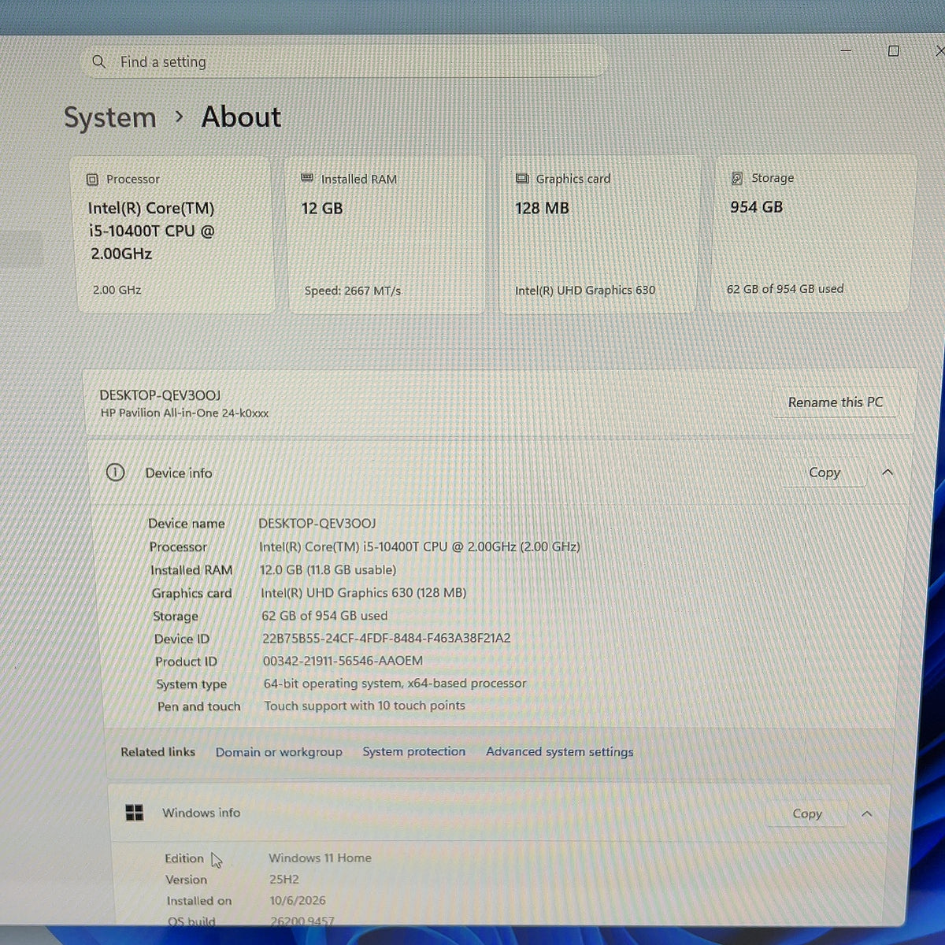The height and width of the screenshot is (945, 945).
Task: Open Advanced system settings link
Action: point(559,752)
